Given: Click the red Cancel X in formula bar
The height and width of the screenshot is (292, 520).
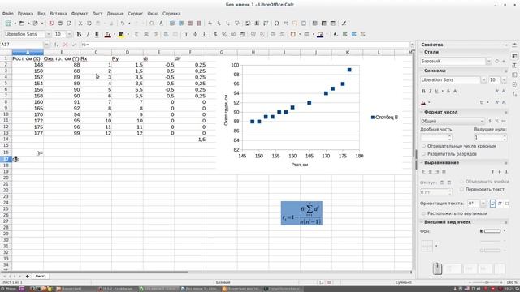Looking at the screenshot, I should pos(65,45).
